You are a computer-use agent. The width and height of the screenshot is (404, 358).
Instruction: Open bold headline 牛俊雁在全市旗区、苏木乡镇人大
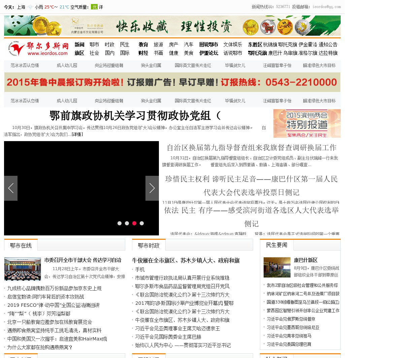point(186,260)
